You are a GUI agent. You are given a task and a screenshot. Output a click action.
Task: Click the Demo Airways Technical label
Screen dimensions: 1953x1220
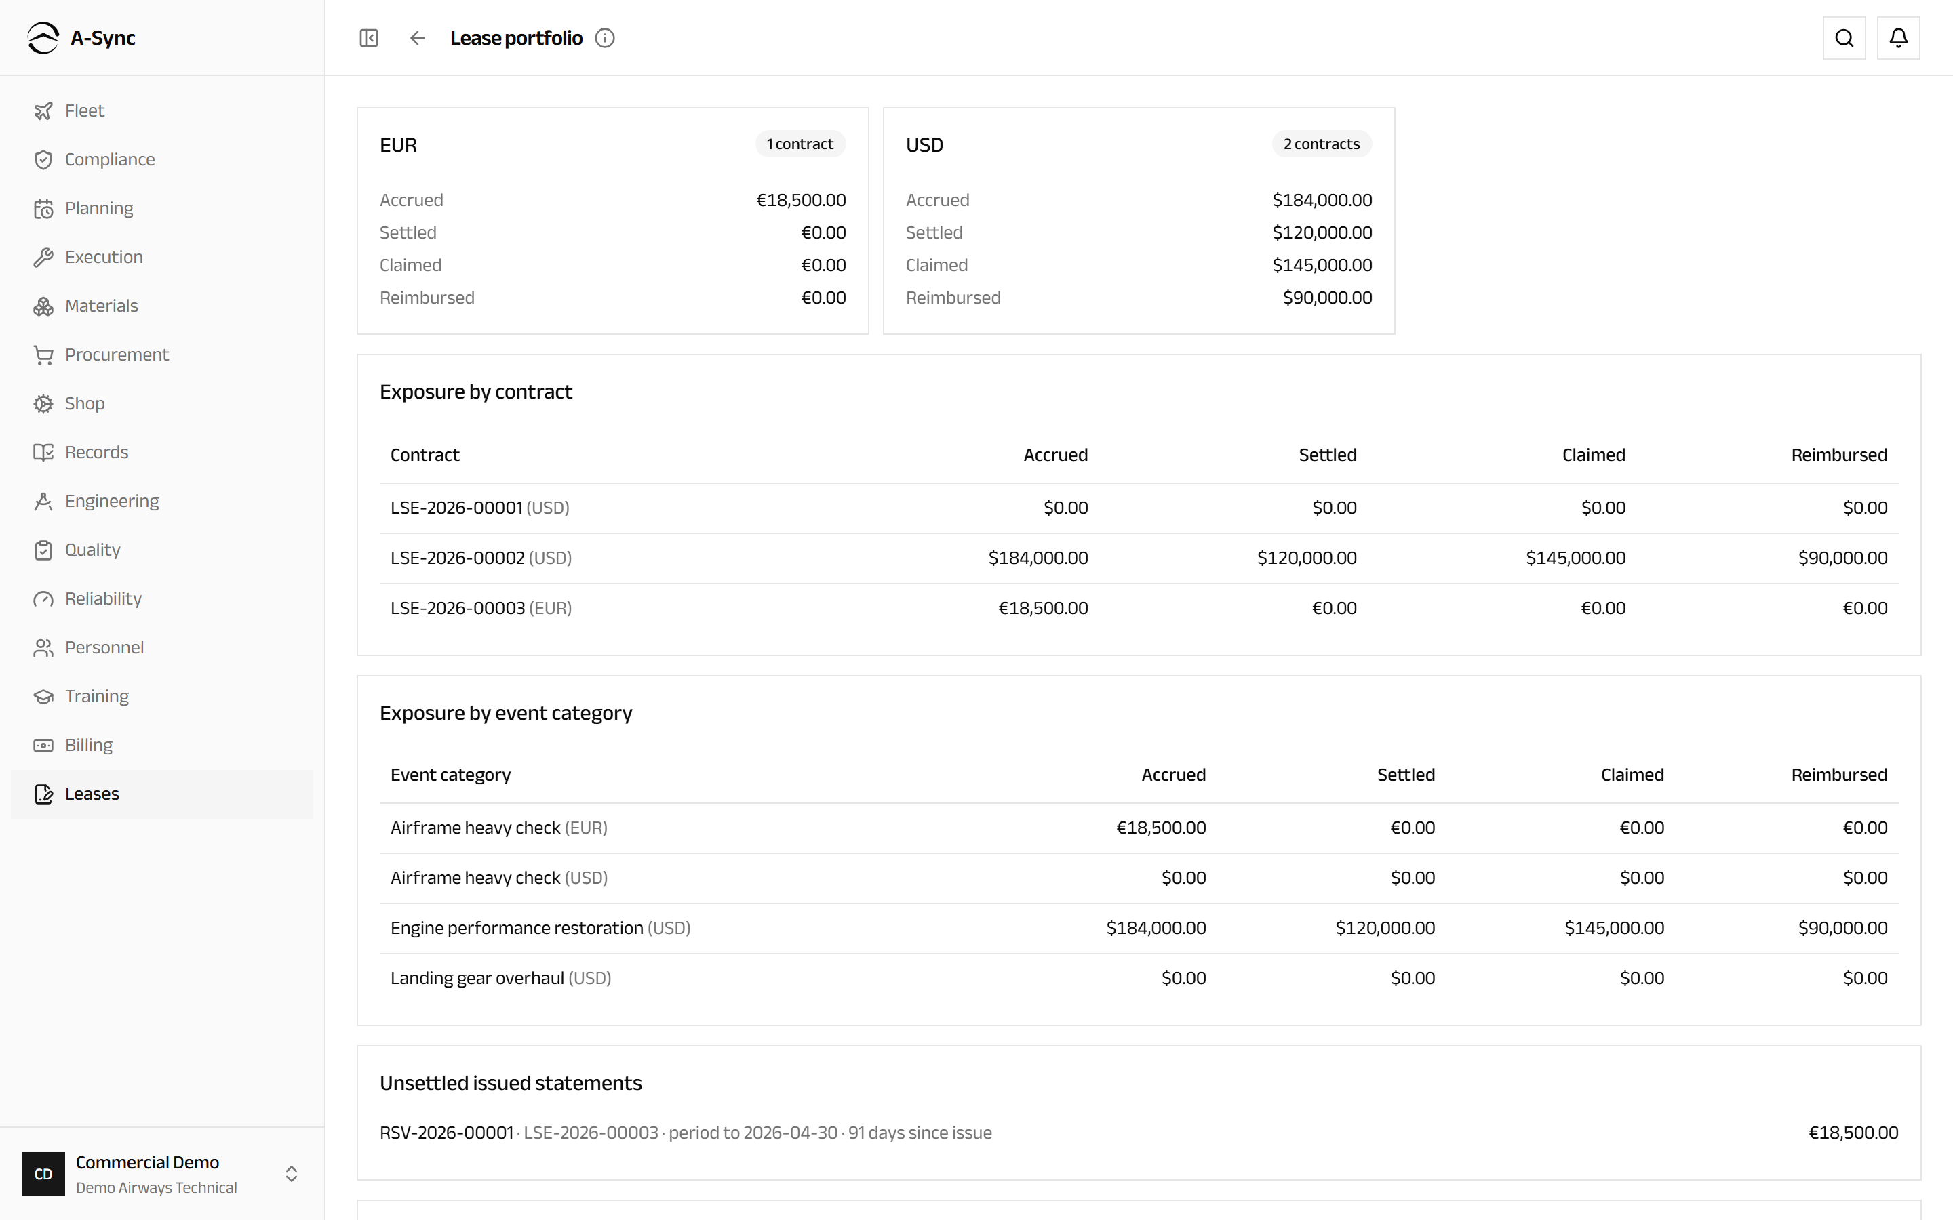(x=157, y=1187)
